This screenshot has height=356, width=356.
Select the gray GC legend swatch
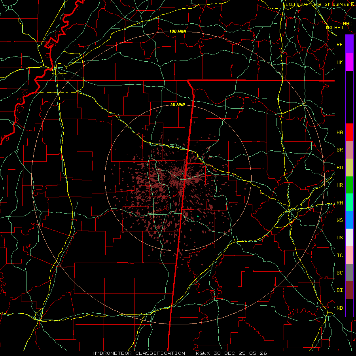(x=349, y=273)
